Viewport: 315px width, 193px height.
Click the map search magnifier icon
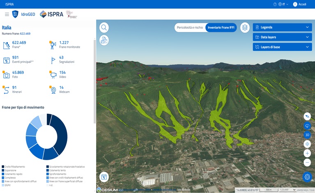pos(104,28)
